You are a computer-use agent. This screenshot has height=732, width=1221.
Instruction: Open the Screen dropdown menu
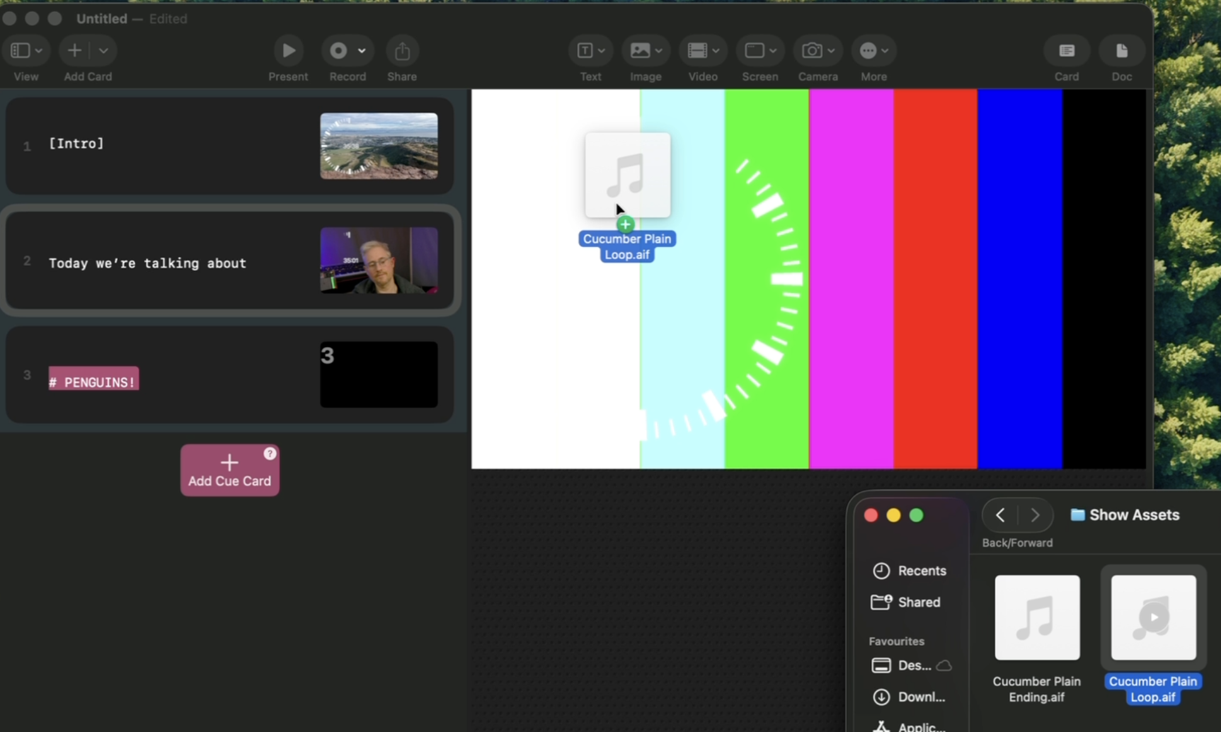pyautogui.click(x=760, y=50)
